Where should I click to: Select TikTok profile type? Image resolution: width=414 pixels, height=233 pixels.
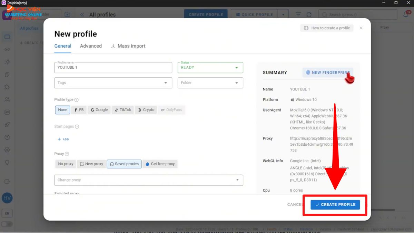coord(122,110)
